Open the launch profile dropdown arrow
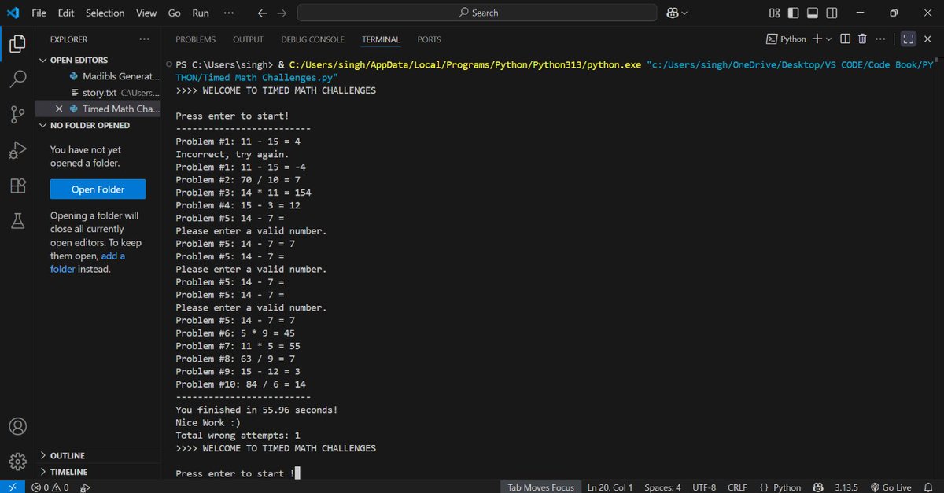 pos(828,39)
